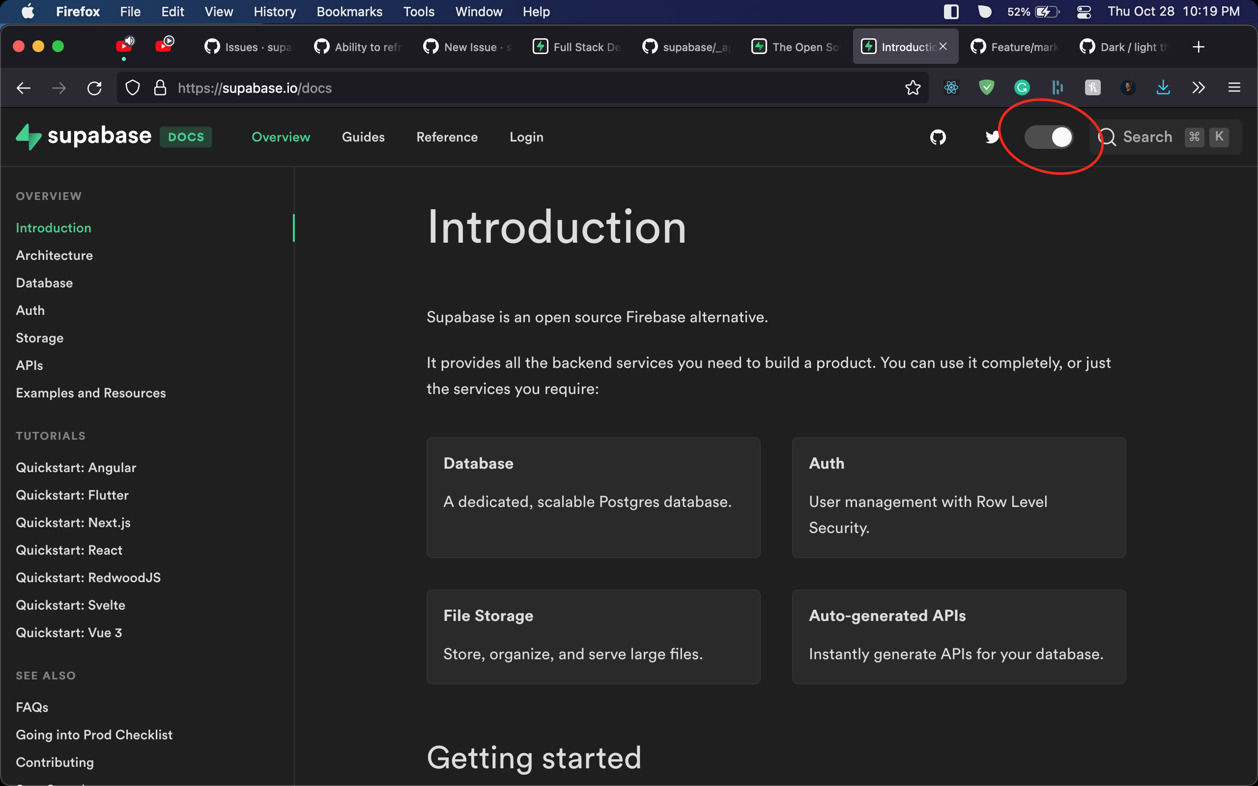The image size is (1258, 786).
Task: Open the hamburger application menu
Action: (x=1234, y=87)
